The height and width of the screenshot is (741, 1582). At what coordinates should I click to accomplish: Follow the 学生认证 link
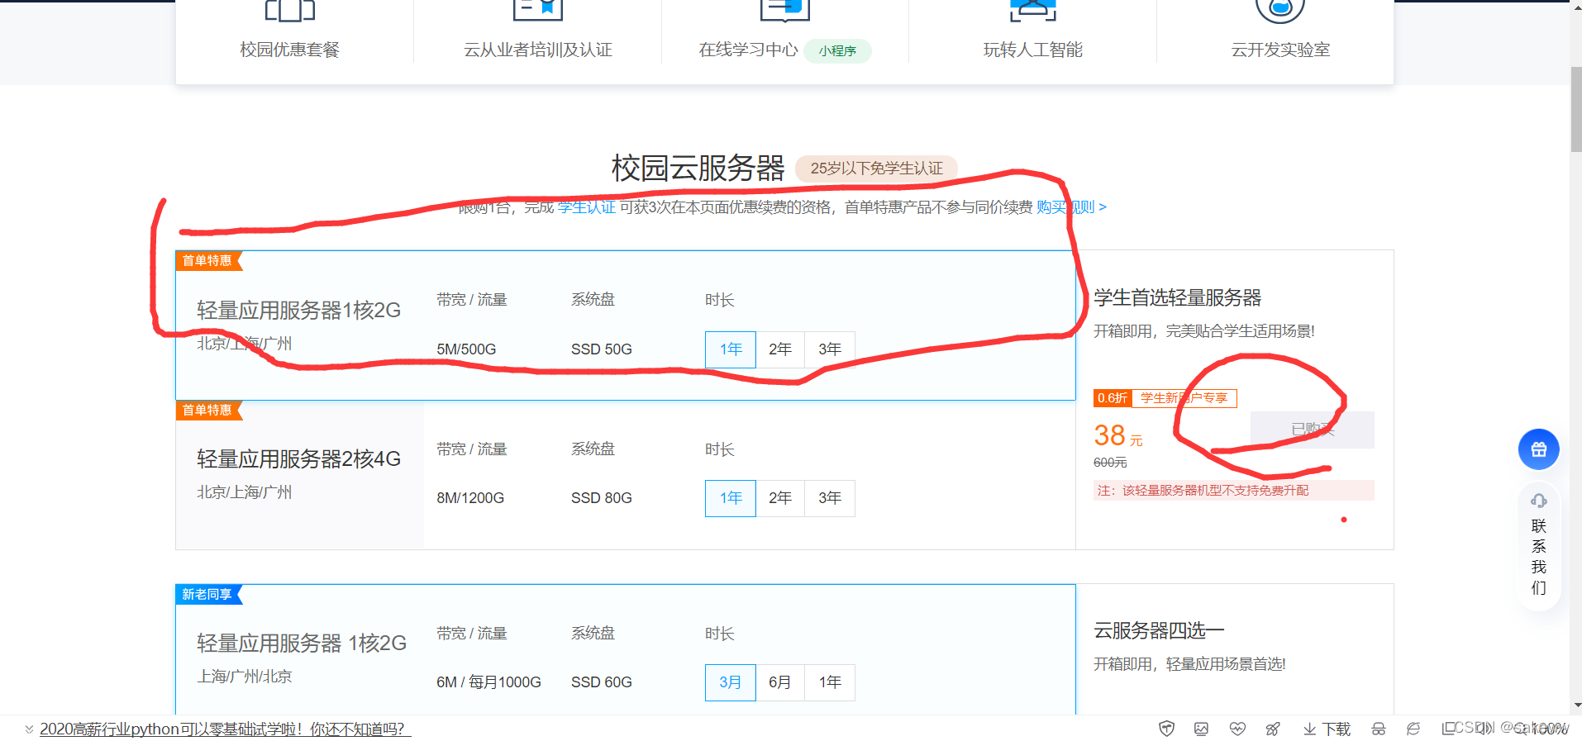pos(586,207)
